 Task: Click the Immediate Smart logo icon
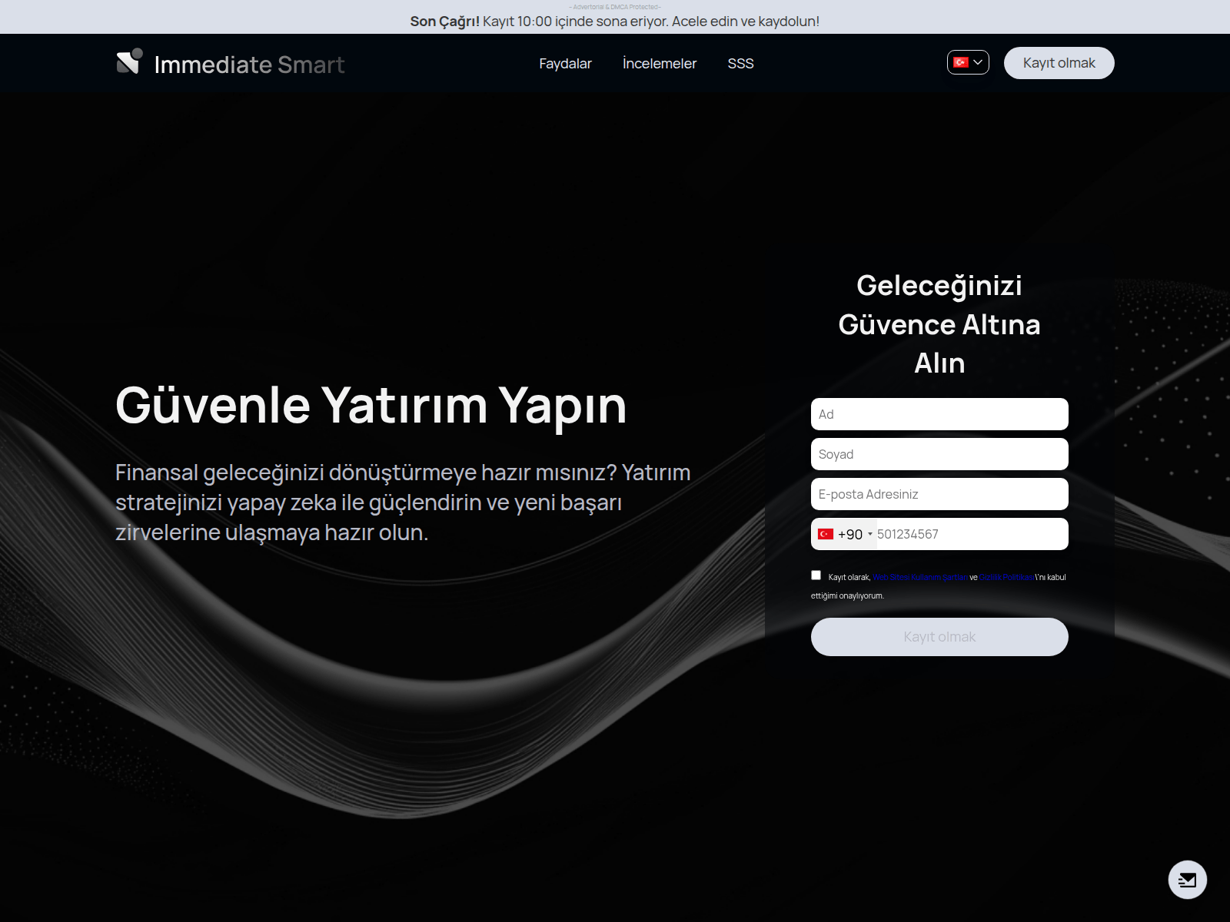(x=127, y=63)
